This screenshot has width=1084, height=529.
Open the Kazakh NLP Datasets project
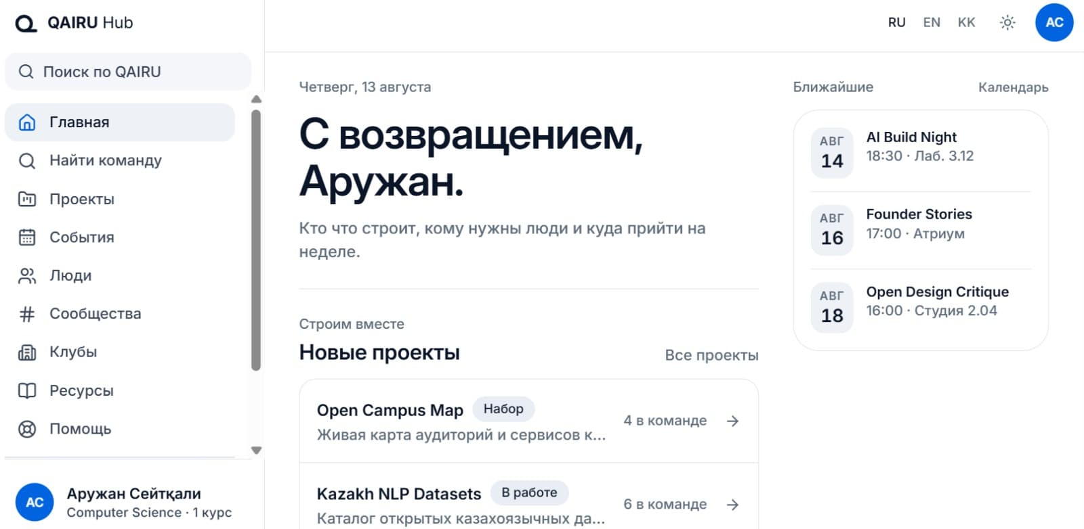pyautogui.click(x=528, y=497)
